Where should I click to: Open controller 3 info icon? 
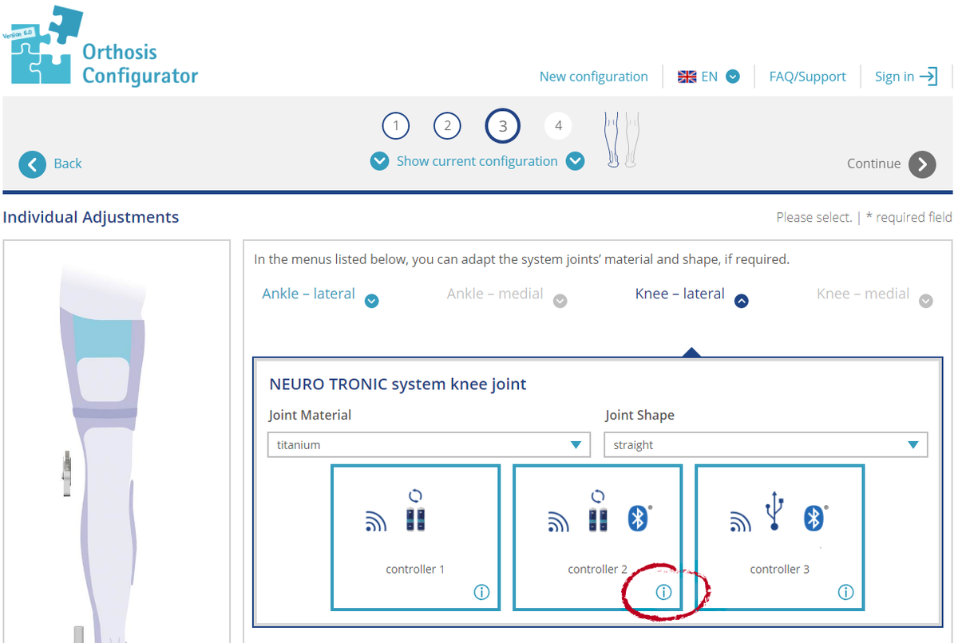coord(845,593)
